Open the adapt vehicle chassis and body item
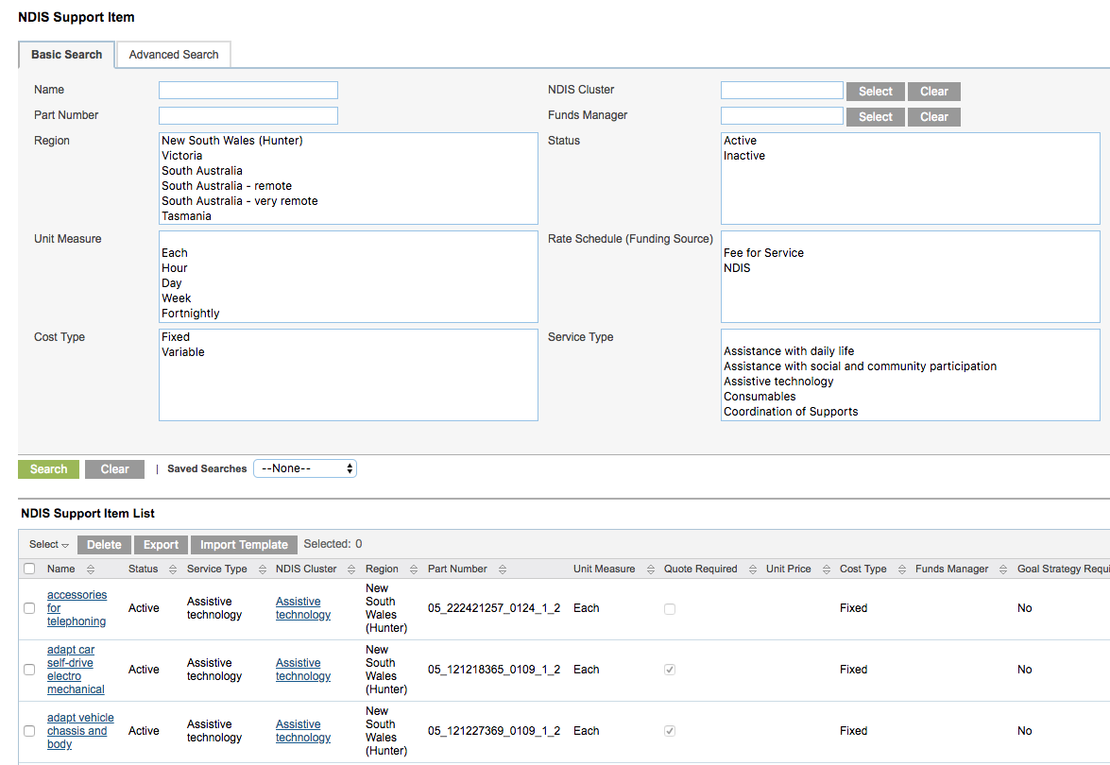The image size is (1110, 765). (80, 731)
